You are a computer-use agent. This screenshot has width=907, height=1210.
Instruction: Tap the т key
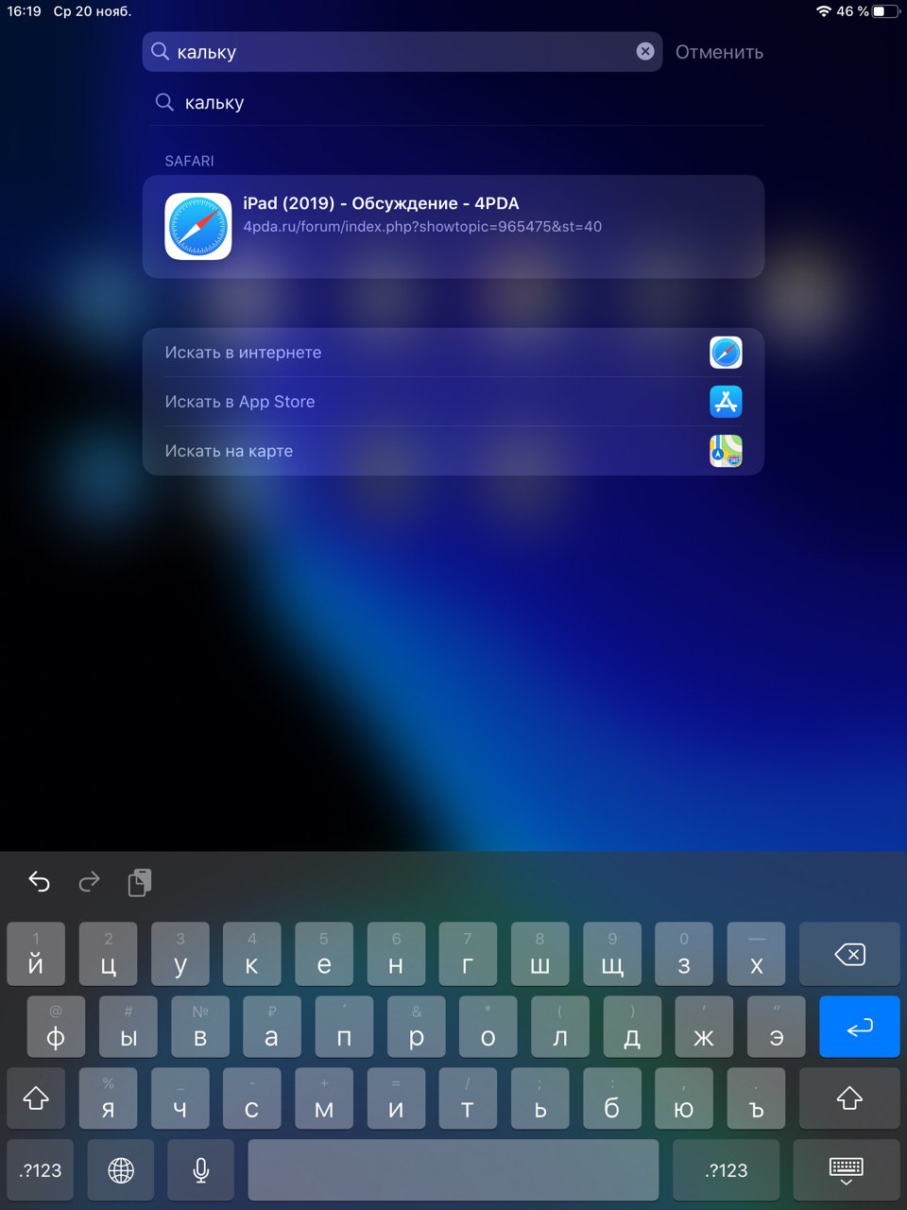coord(468,1098)
